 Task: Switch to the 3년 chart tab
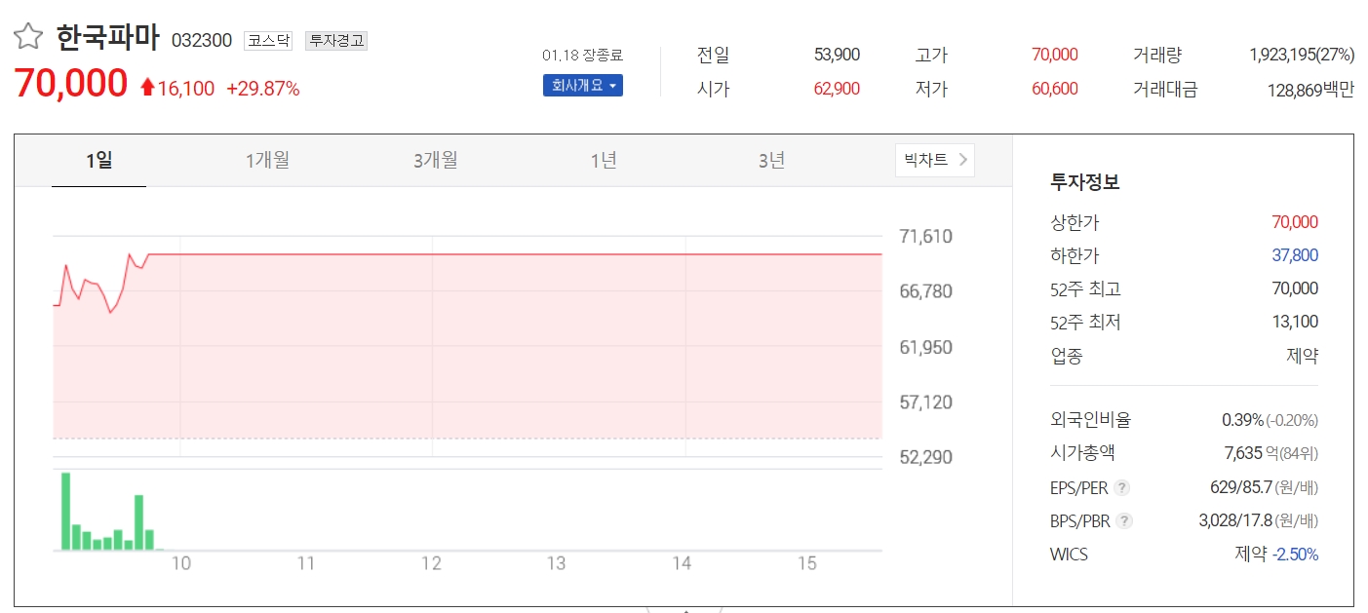772,161
